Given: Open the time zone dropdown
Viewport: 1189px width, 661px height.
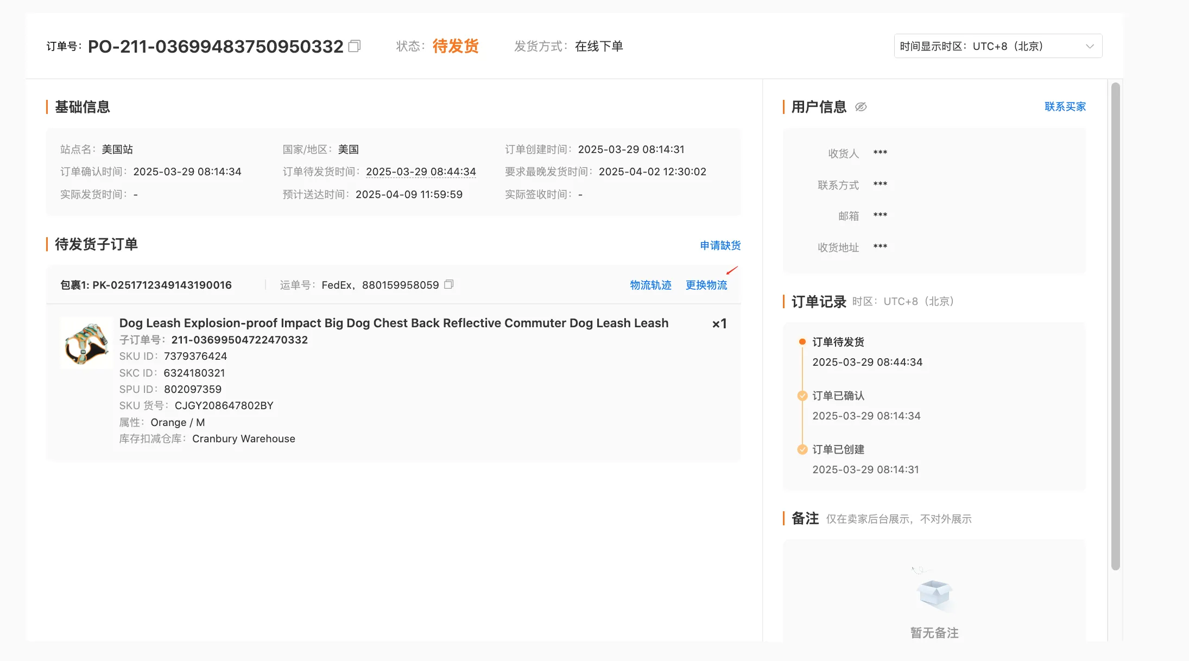Looking at the screenshot, I should (997, 46).
